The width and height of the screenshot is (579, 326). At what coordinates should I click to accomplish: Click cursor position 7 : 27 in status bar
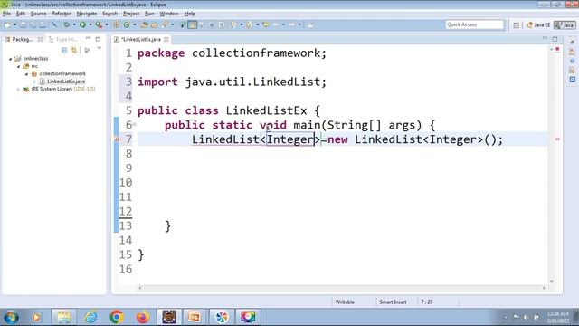427,302
